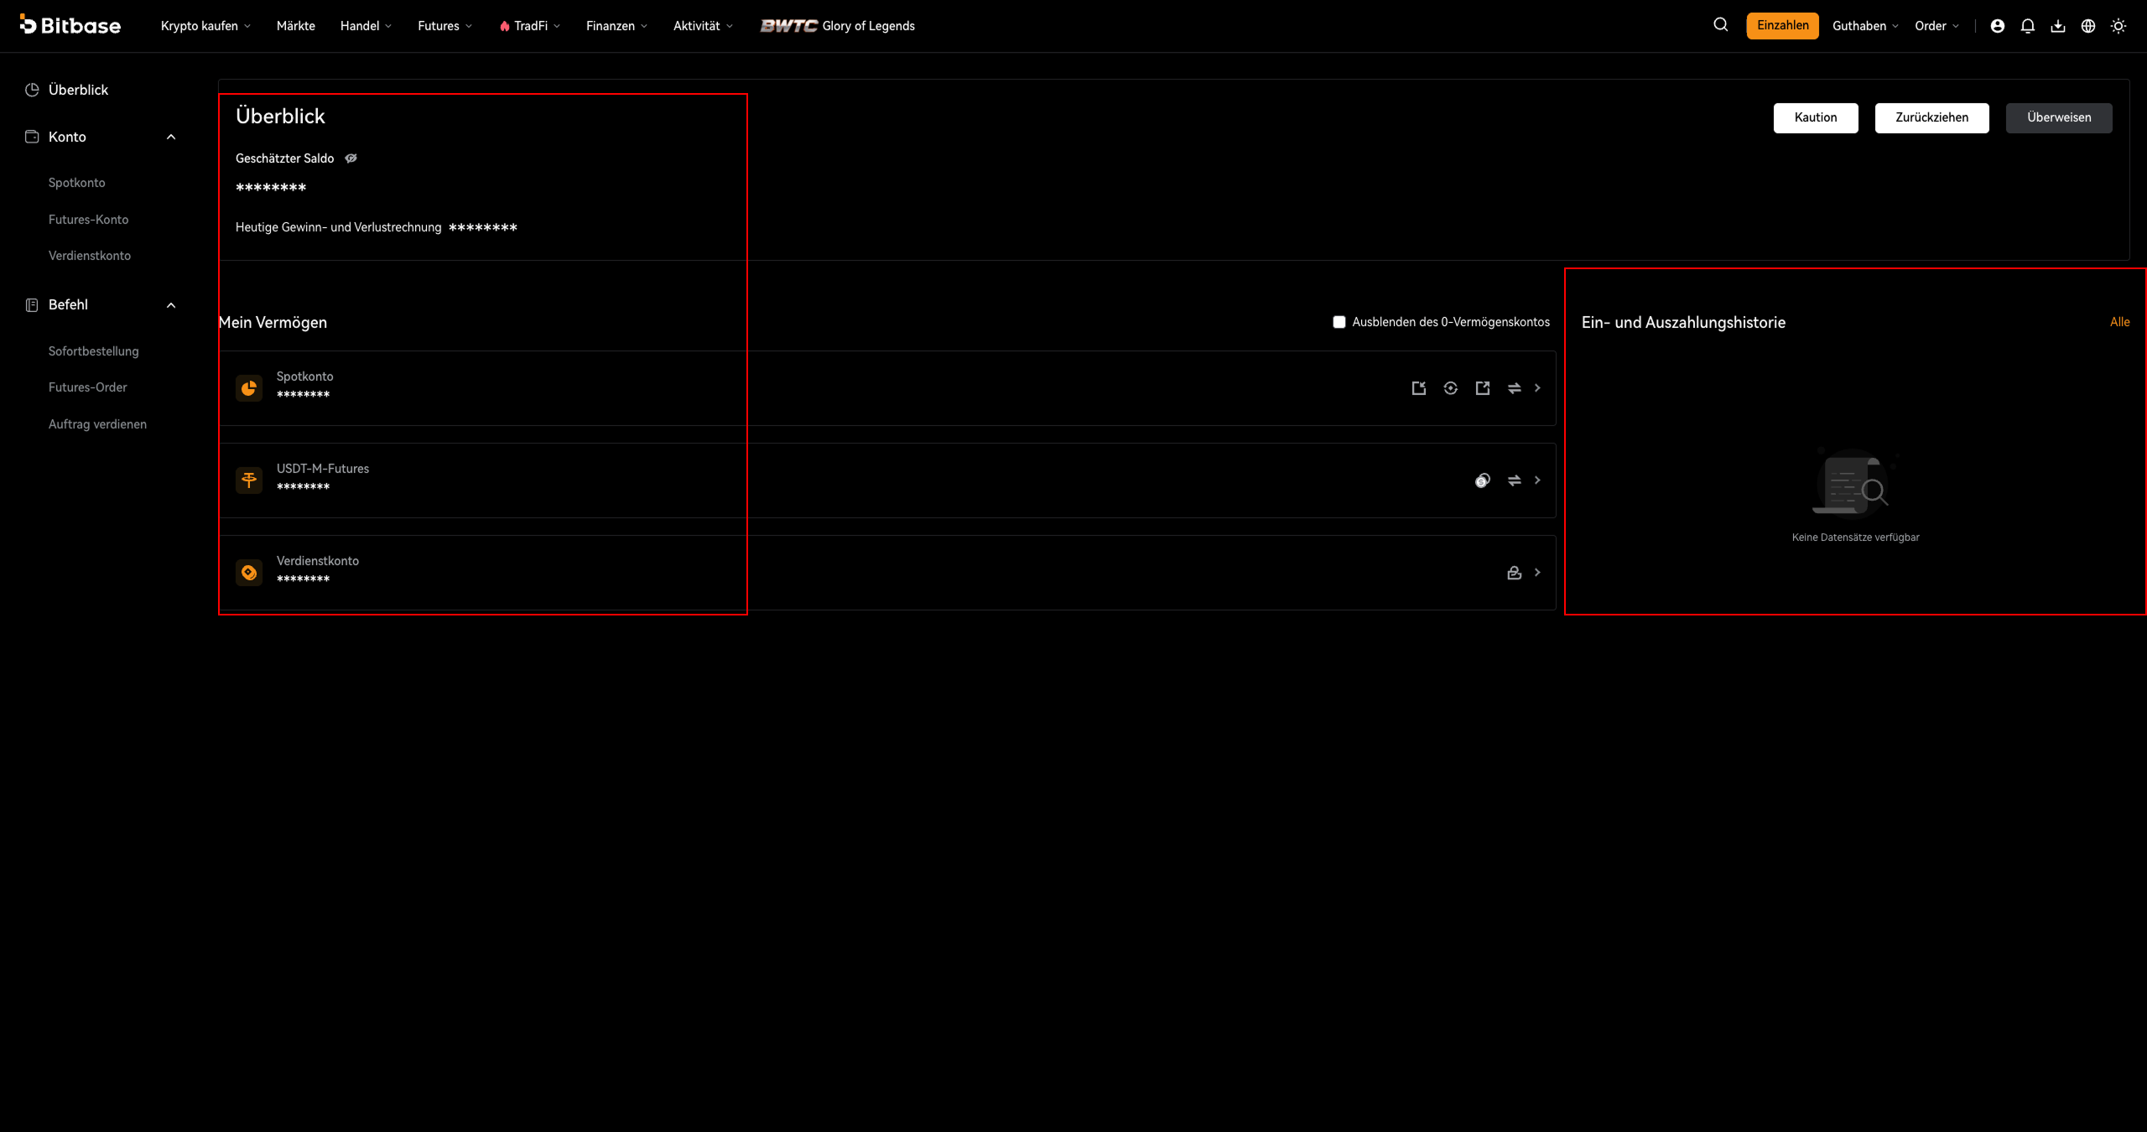The height and width of the screenshot is (1132, 2147).
Task: Check Ausblenden des 0-Vermögenskontos checkbox
Action: 1339,322
